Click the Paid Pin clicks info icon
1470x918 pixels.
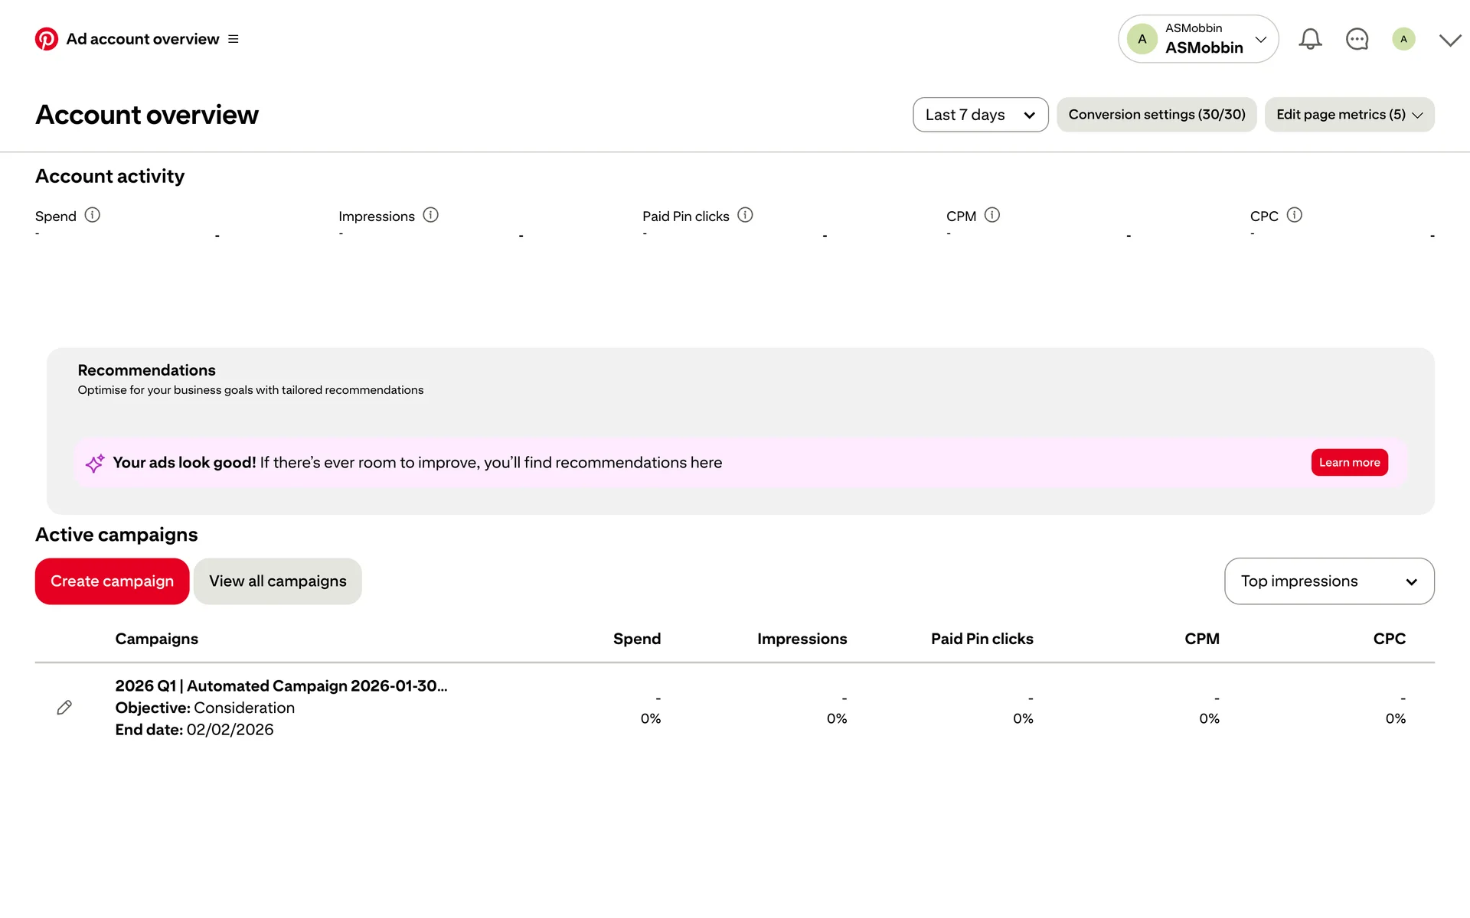pos(745,215)
